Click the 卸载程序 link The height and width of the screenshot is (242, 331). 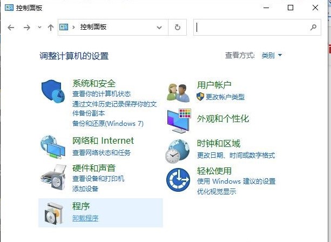85,218
